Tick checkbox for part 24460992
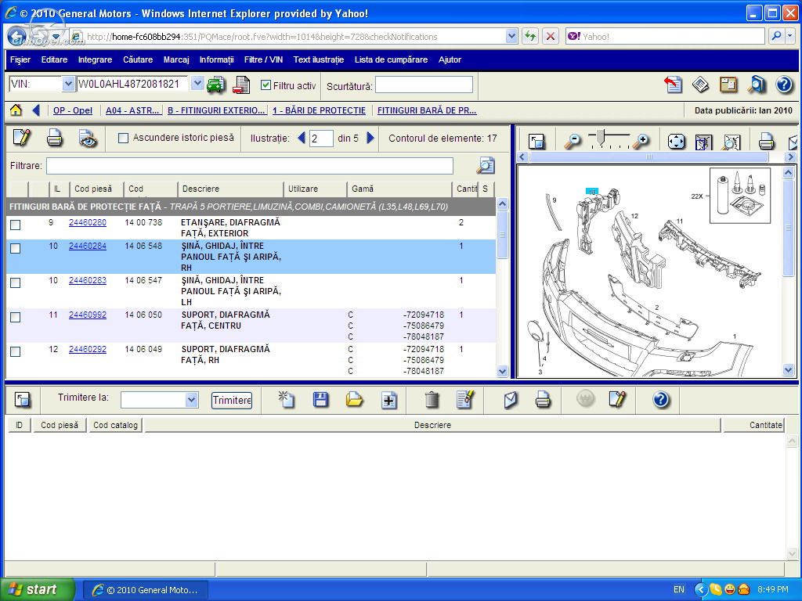 point(16,318)
